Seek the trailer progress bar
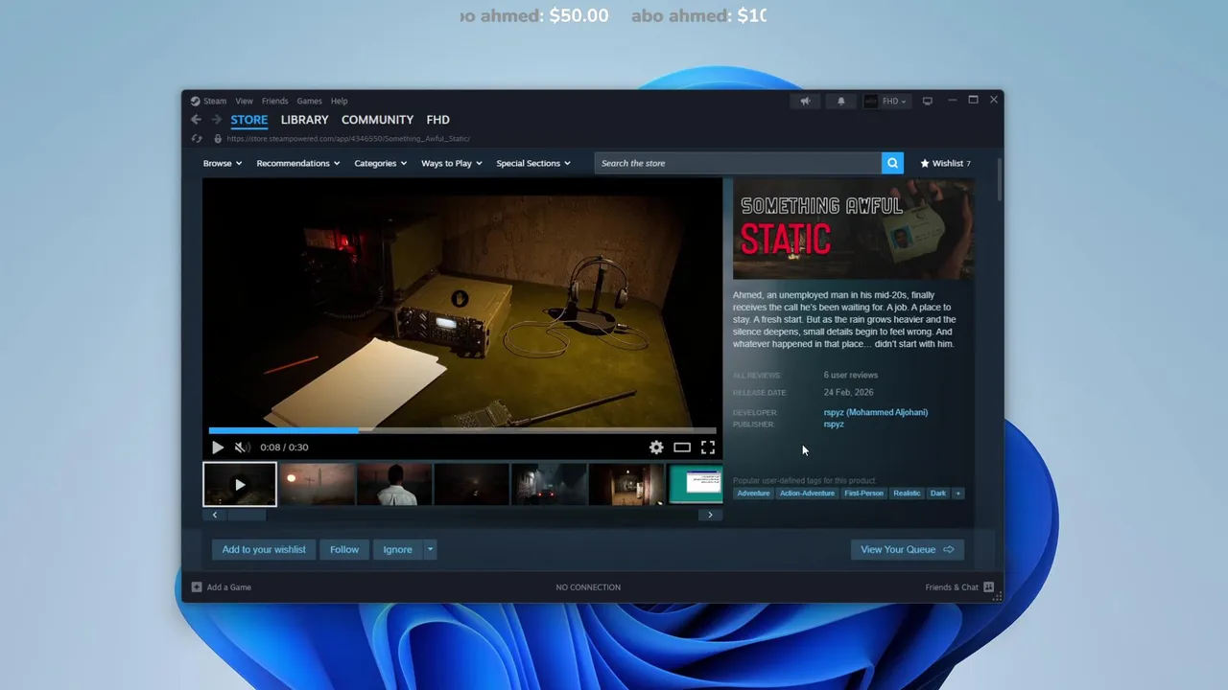The width and height of the screenshot is (1228, 690). click(x=462, y=430)
